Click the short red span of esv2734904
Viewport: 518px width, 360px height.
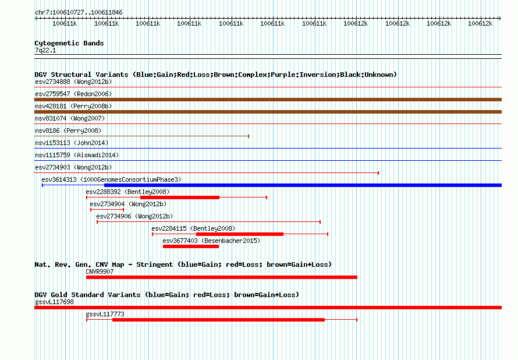click(107, 210)
